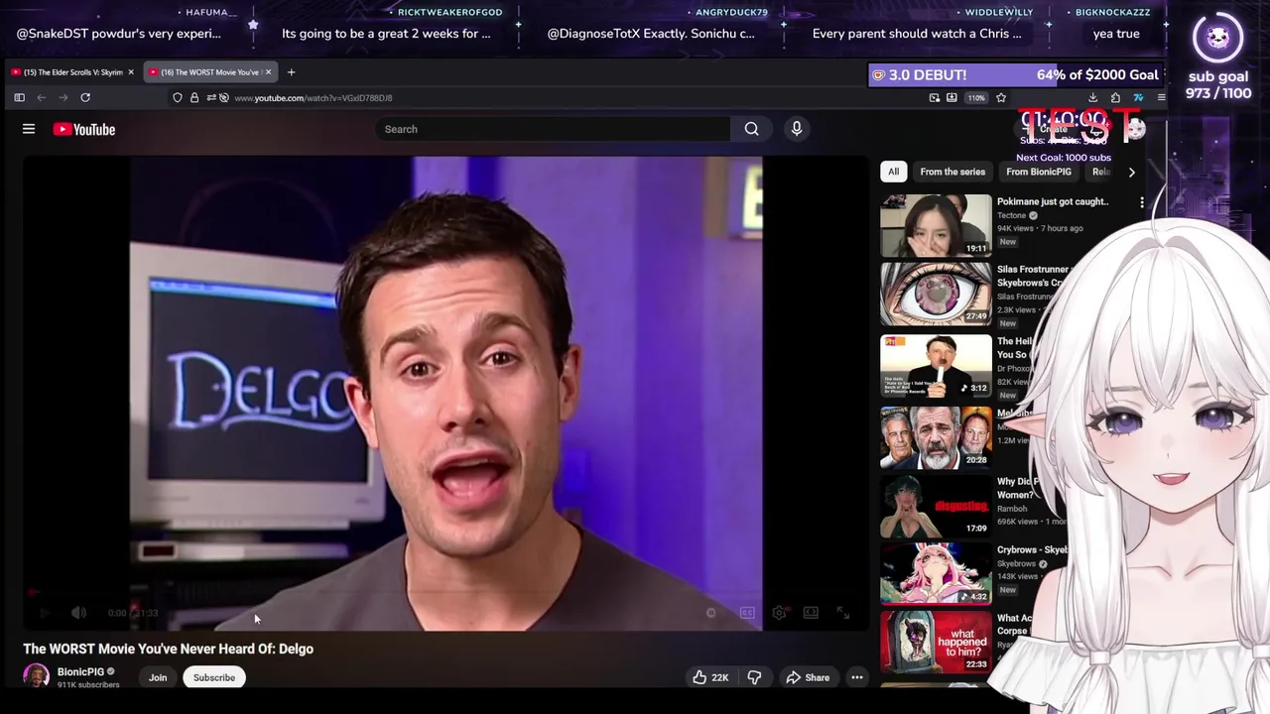Open the 17:09 disgusting thumbnail video
This screenshot has height=714, width=1270.
936,506
